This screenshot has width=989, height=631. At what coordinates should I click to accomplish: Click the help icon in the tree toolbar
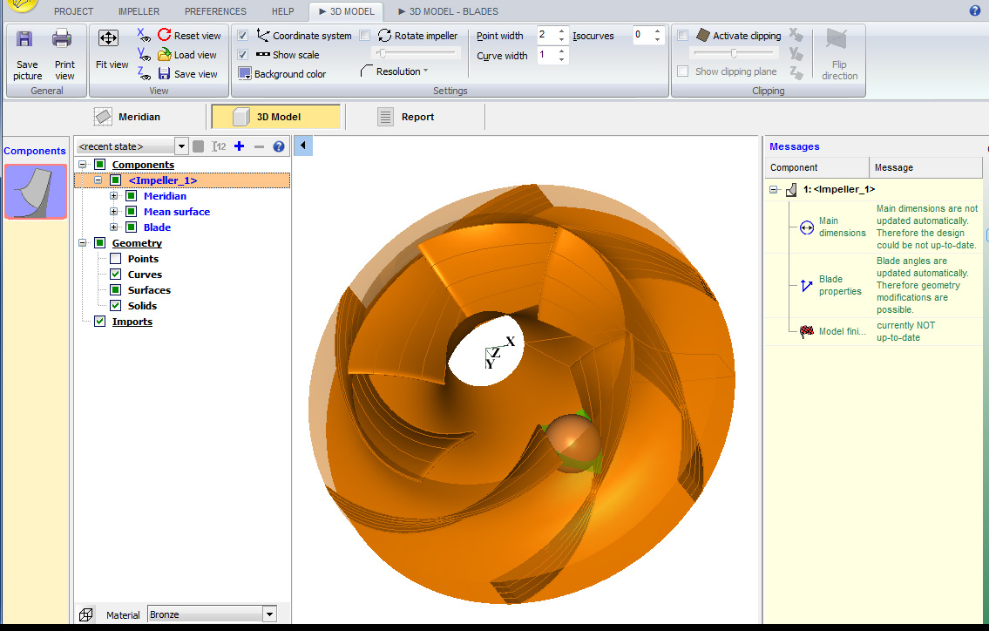[x=278, y=146]
